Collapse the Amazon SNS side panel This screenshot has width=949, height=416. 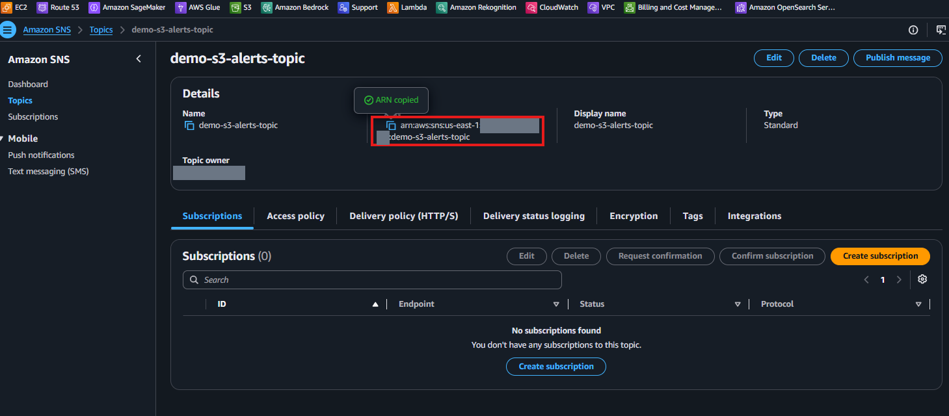pos(139,59)
